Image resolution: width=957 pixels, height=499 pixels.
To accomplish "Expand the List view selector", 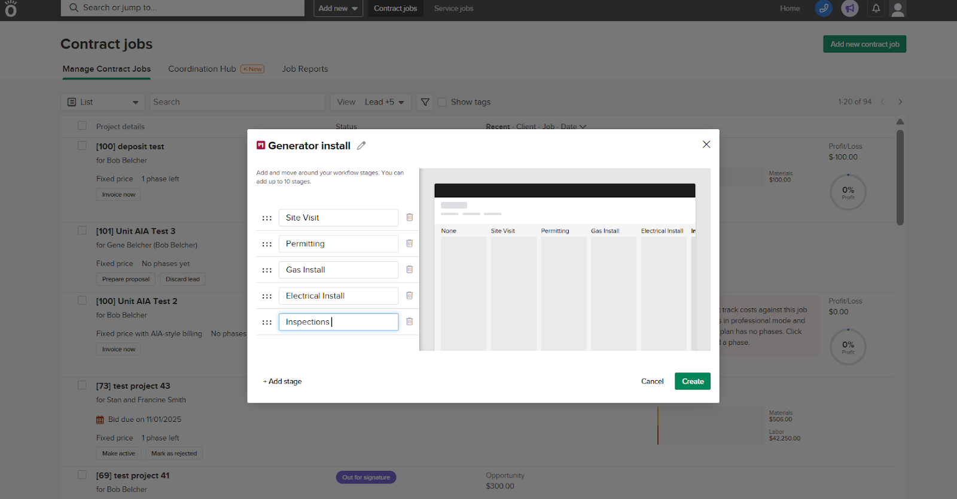I will click(x=103, y=102).
